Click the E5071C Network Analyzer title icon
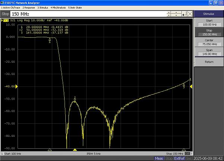224x161 pixels. pos(2,3)
